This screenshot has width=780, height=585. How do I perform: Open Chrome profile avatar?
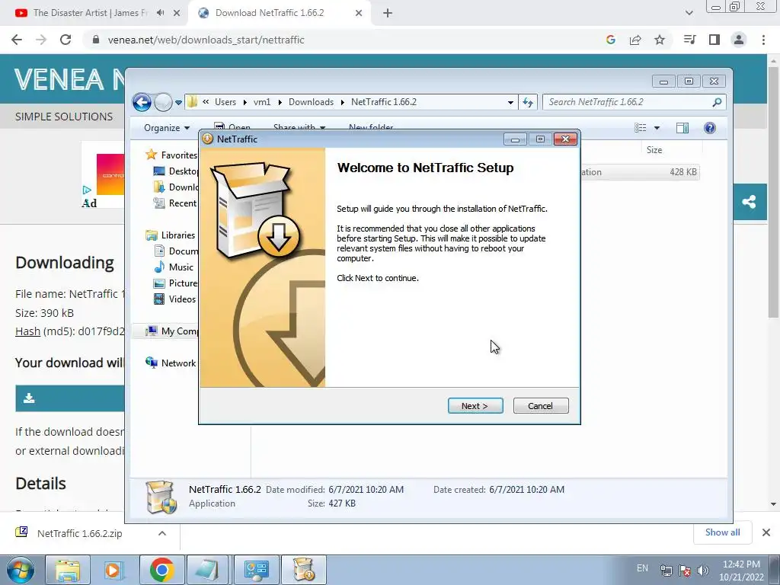point(739,40)
